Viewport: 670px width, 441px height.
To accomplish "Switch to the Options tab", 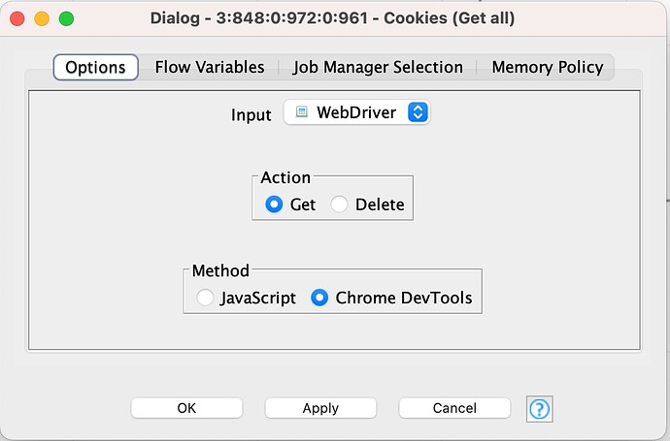I will click(x=96, y=68).
